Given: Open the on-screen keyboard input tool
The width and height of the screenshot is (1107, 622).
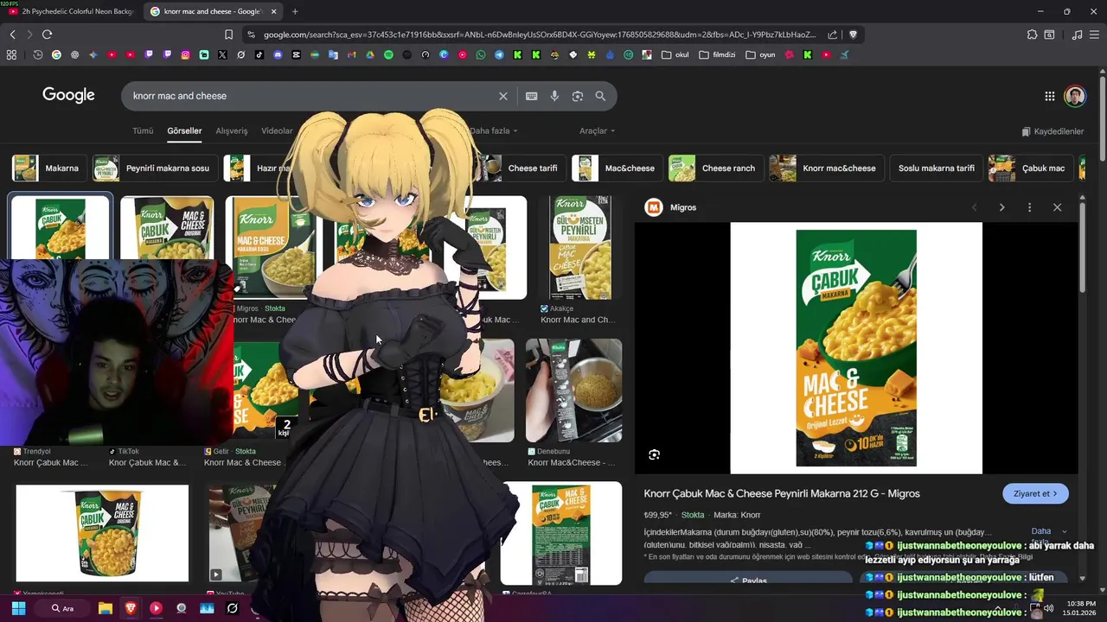Looking at the screenshot, I should tap(531, 96).
